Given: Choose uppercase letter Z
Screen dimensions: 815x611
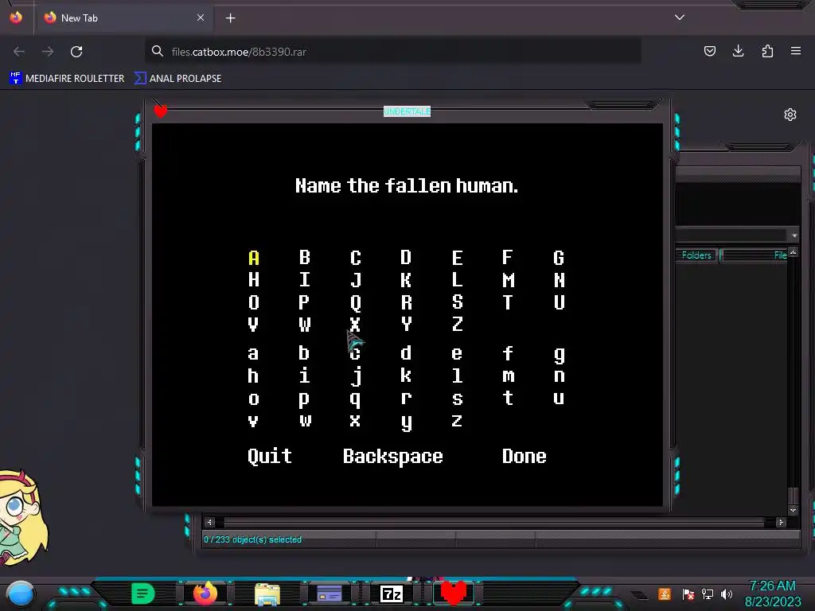Looking at the screenshot, I should (457, 325).
